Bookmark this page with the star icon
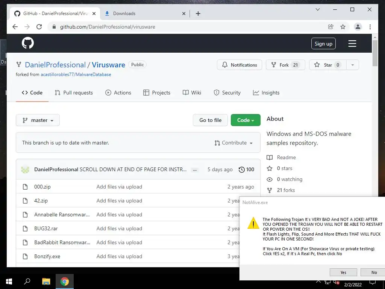 coord(343,27)
